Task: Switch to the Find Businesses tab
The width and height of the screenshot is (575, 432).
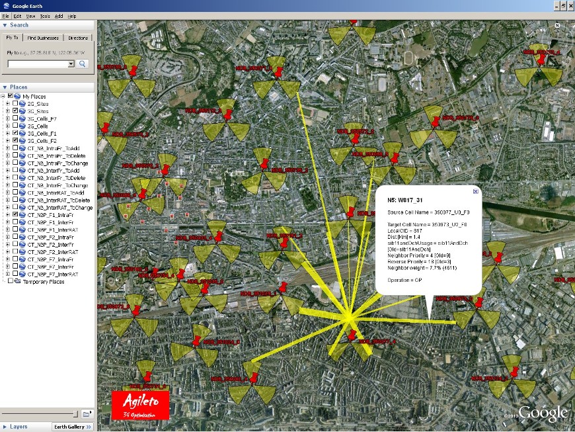Action: (x=45, y=38)
